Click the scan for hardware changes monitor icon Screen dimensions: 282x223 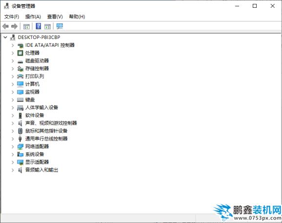60,26
